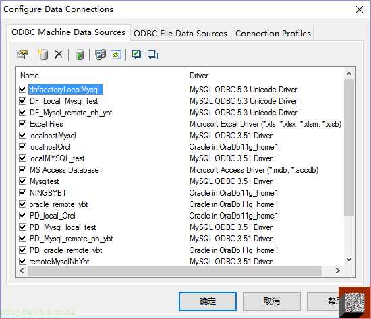Click the Microsoft Access Driver cell
Viewport: 371px width, 319px height.
click(x=254, y=170)
